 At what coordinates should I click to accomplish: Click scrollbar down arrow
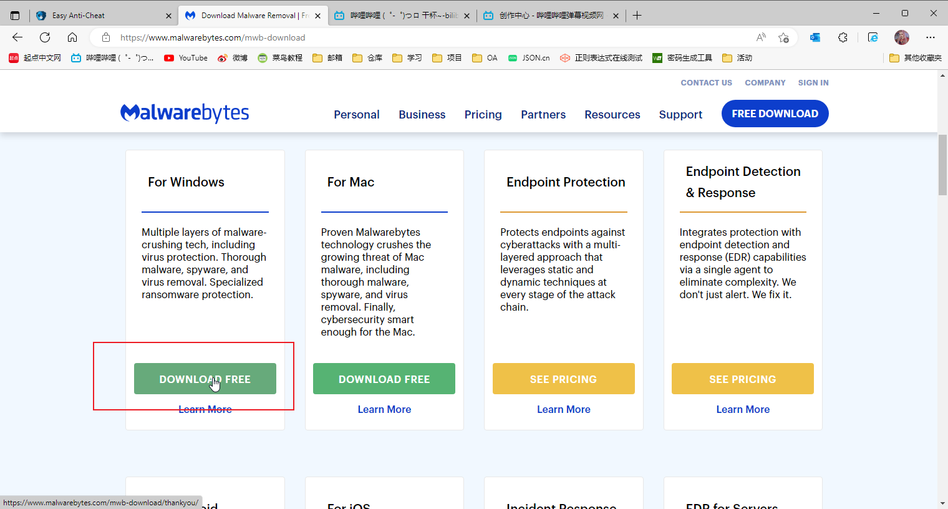tap(942, 503)
